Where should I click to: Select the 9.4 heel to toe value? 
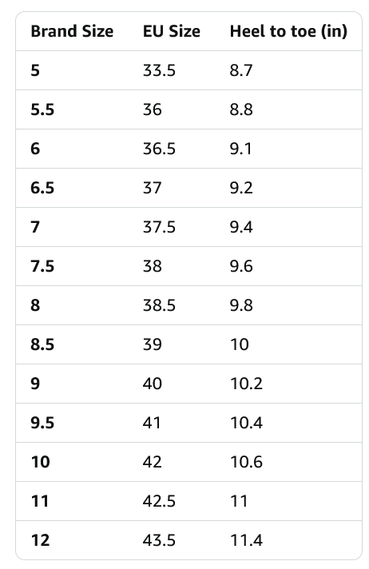pos(241,227)
